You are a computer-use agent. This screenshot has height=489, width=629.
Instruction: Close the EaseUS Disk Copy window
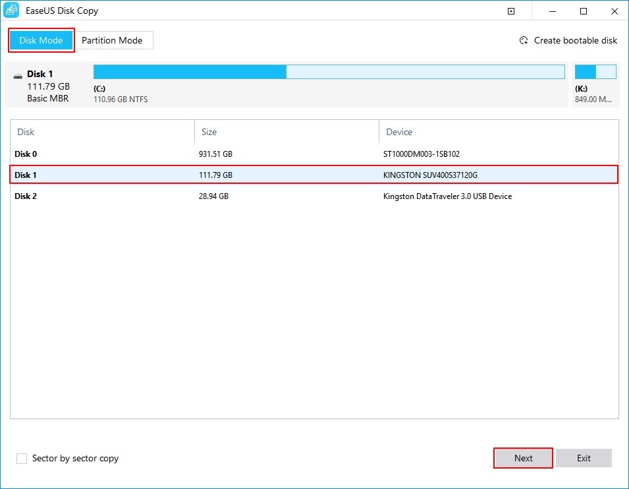[x=614, y=11]
